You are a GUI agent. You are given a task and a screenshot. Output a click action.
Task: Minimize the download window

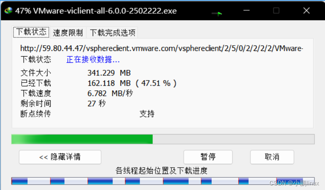[x=246, y=11]
